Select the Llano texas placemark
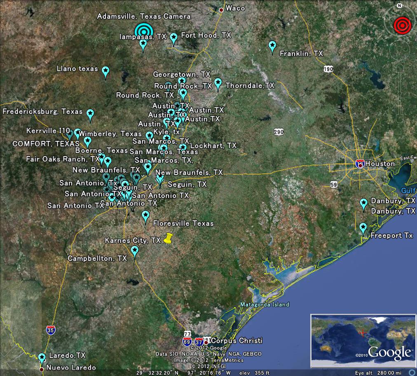The height and width of the screenshot is (376, 417). point(105,72)
